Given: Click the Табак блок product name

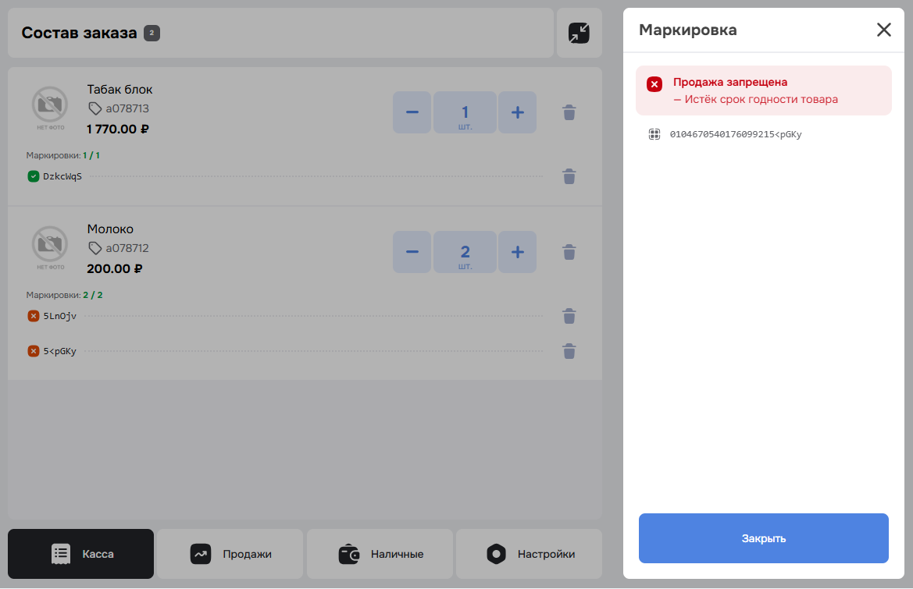Looking at the screenshot, I should tap(120, 90).
